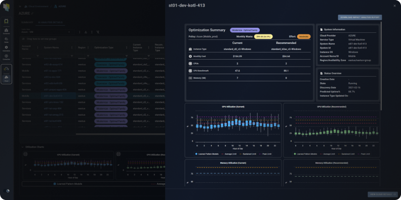Screen dimensions: 401x200
Task: Close the st01-dev-kotl-413 details panel
Action: coord(394,6)
